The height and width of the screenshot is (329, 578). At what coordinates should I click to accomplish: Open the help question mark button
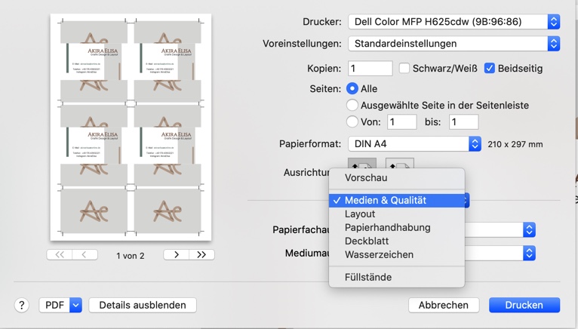click(x=22, y=305)
